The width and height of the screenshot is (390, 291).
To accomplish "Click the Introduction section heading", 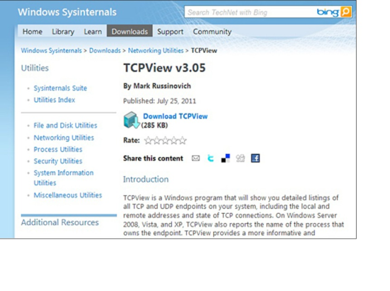I will click(146, 179).
